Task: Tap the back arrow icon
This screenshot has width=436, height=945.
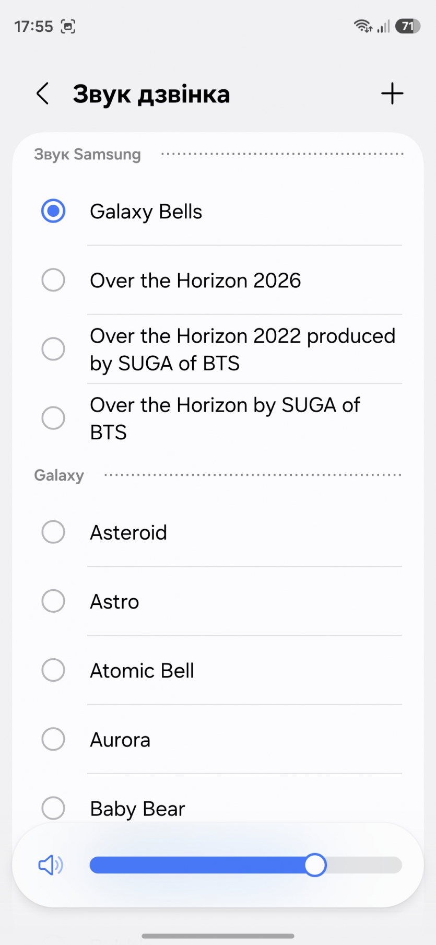Action: click(x=43, y=94)
